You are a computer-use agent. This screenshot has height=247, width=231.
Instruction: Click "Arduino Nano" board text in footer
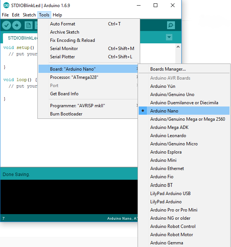[x=120, y=218]
